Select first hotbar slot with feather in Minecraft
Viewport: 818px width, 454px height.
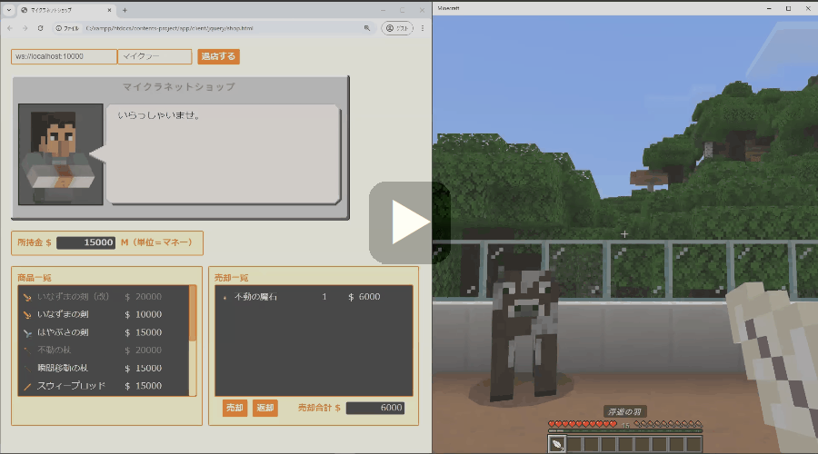[557, 445]
